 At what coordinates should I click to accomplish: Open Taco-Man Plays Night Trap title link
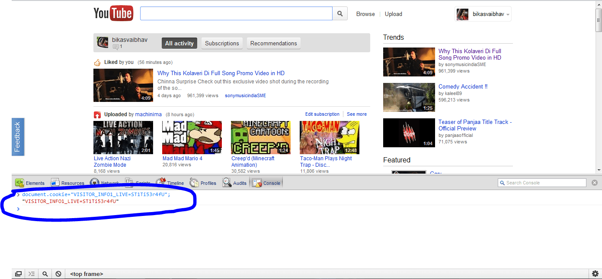[326, 162]
